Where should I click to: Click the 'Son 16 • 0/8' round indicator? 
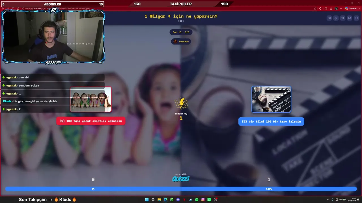point(181,32)
